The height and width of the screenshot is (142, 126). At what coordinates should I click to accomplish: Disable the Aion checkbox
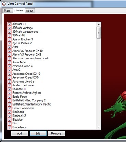[10, 47]
